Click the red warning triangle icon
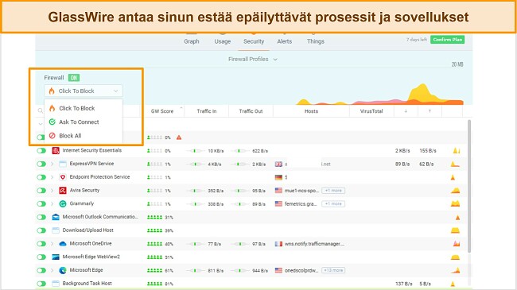 179,137
